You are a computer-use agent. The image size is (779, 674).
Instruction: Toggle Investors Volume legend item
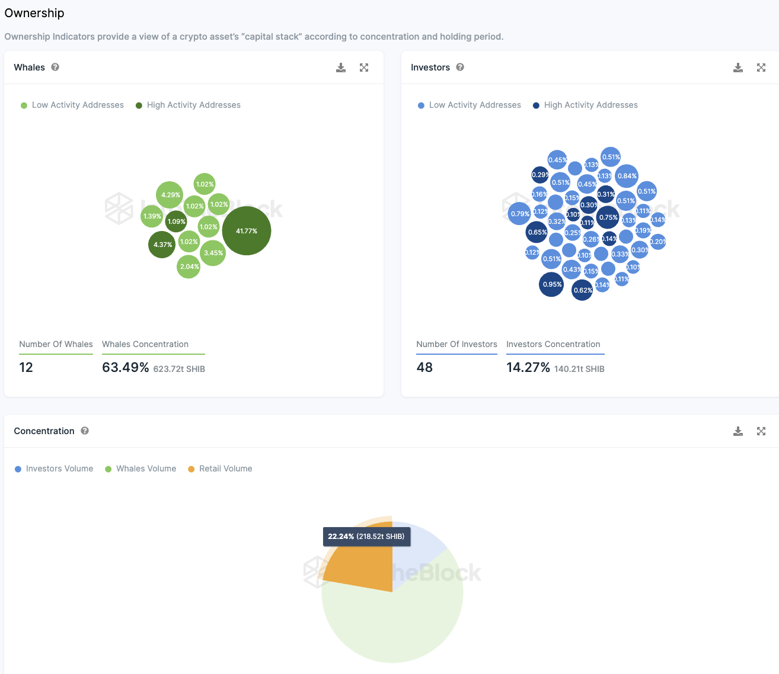pyautogui.click(x=54, y=468)
